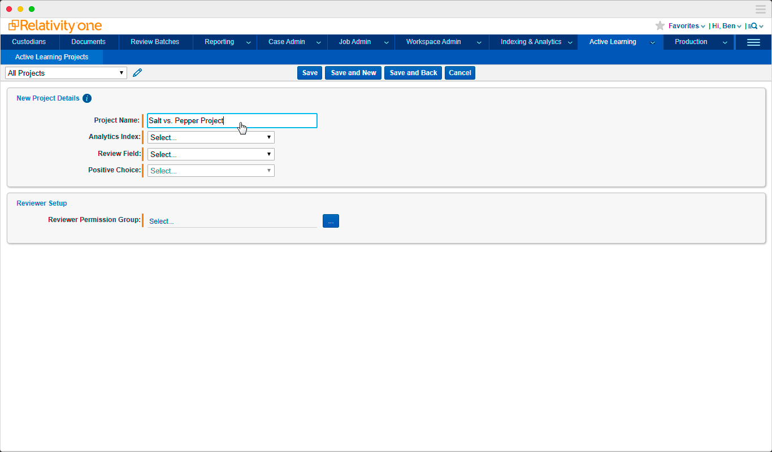Viewport: 772px width, 452px height.
Task: Open the Hi, Ben user menu
Action: [x=727, y=26]
